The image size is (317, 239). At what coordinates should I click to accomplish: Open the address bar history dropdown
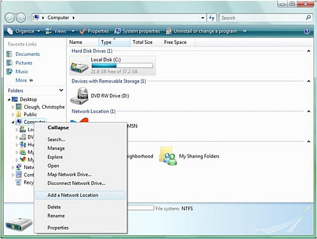point(203,18)
